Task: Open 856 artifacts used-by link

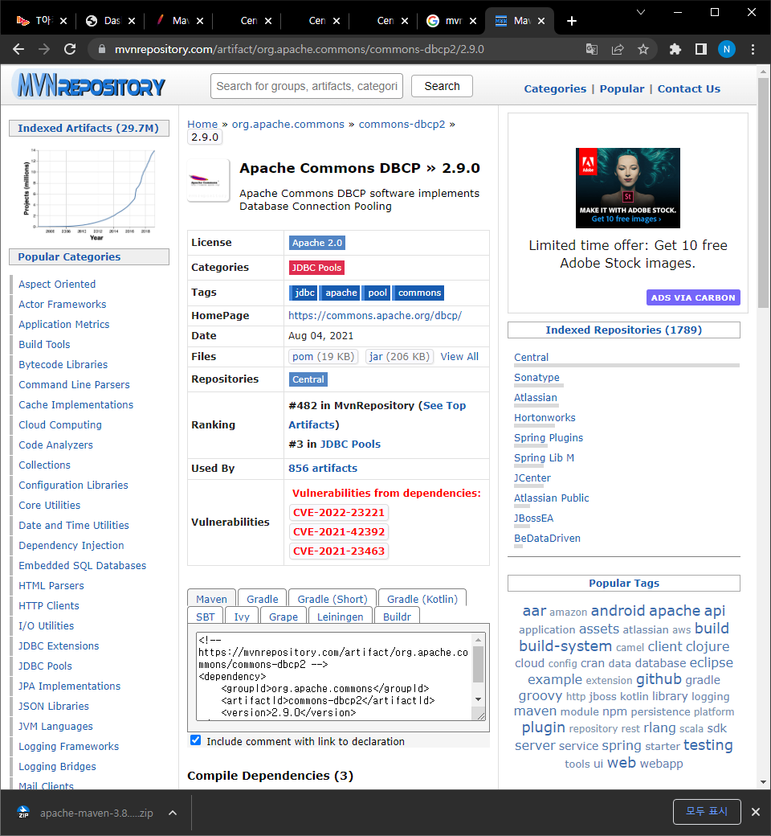Action: click(x=323, y=468)
